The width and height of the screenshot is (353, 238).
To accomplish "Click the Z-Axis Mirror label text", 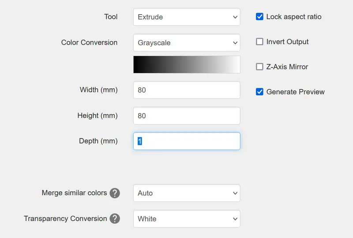I will pos(287,67).
